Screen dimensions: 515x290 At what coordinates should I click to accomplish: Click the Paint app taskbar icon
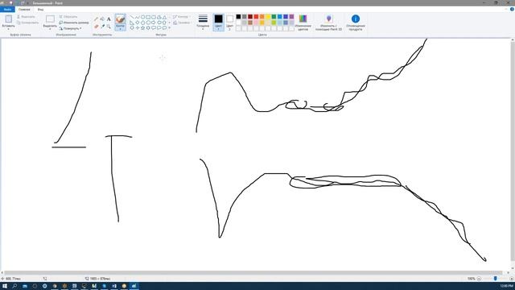134,286
